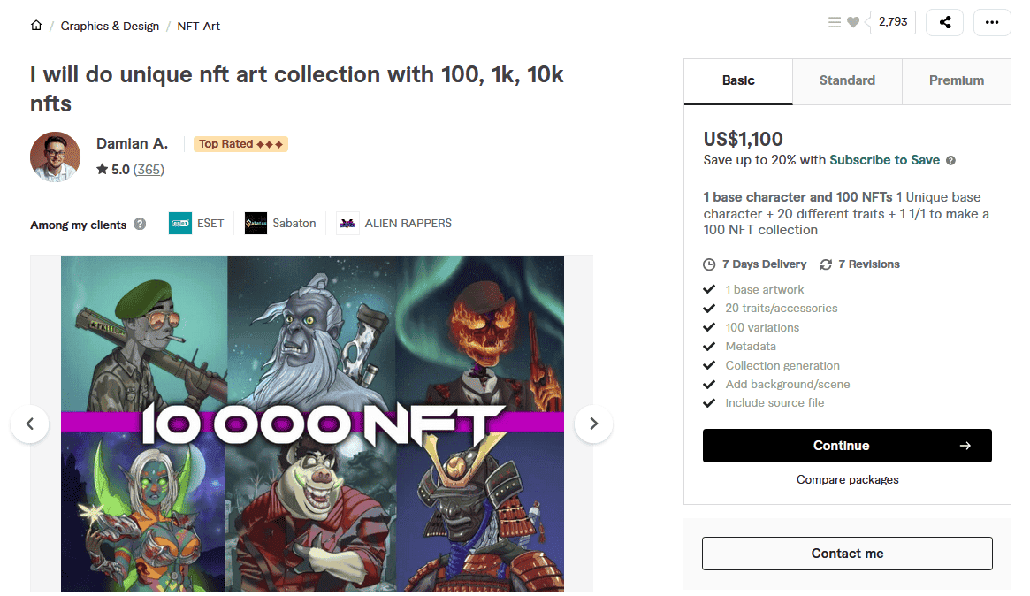Open the 365 reviews link
The width and height of the screenshot is (1030, 596).
(149, 169)
